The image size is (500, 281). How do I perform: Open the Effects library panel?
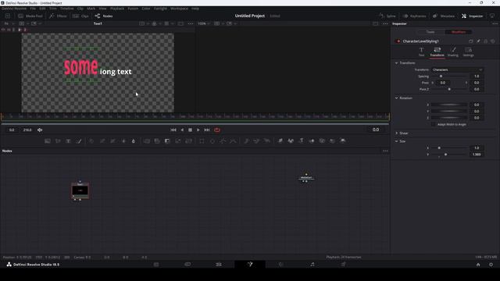pos(58,16)
